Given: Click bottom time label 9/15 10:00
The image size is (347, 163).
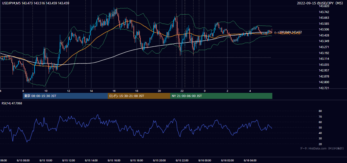Looking at the screenshot, I should tap(46, 161).
